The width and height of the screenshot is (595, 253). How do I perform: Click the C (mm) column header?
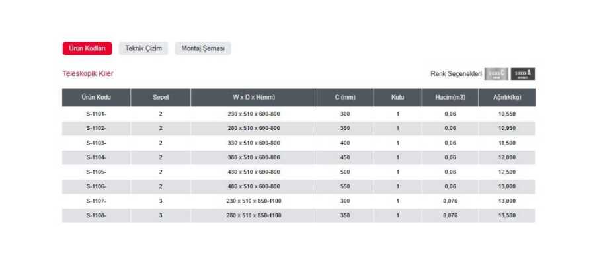[x=345, y=98]
